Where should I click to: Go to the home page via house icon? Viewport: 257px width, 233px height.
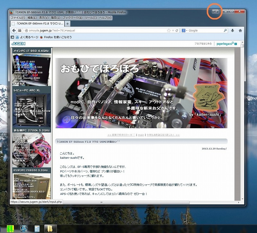tap(240, 31)
